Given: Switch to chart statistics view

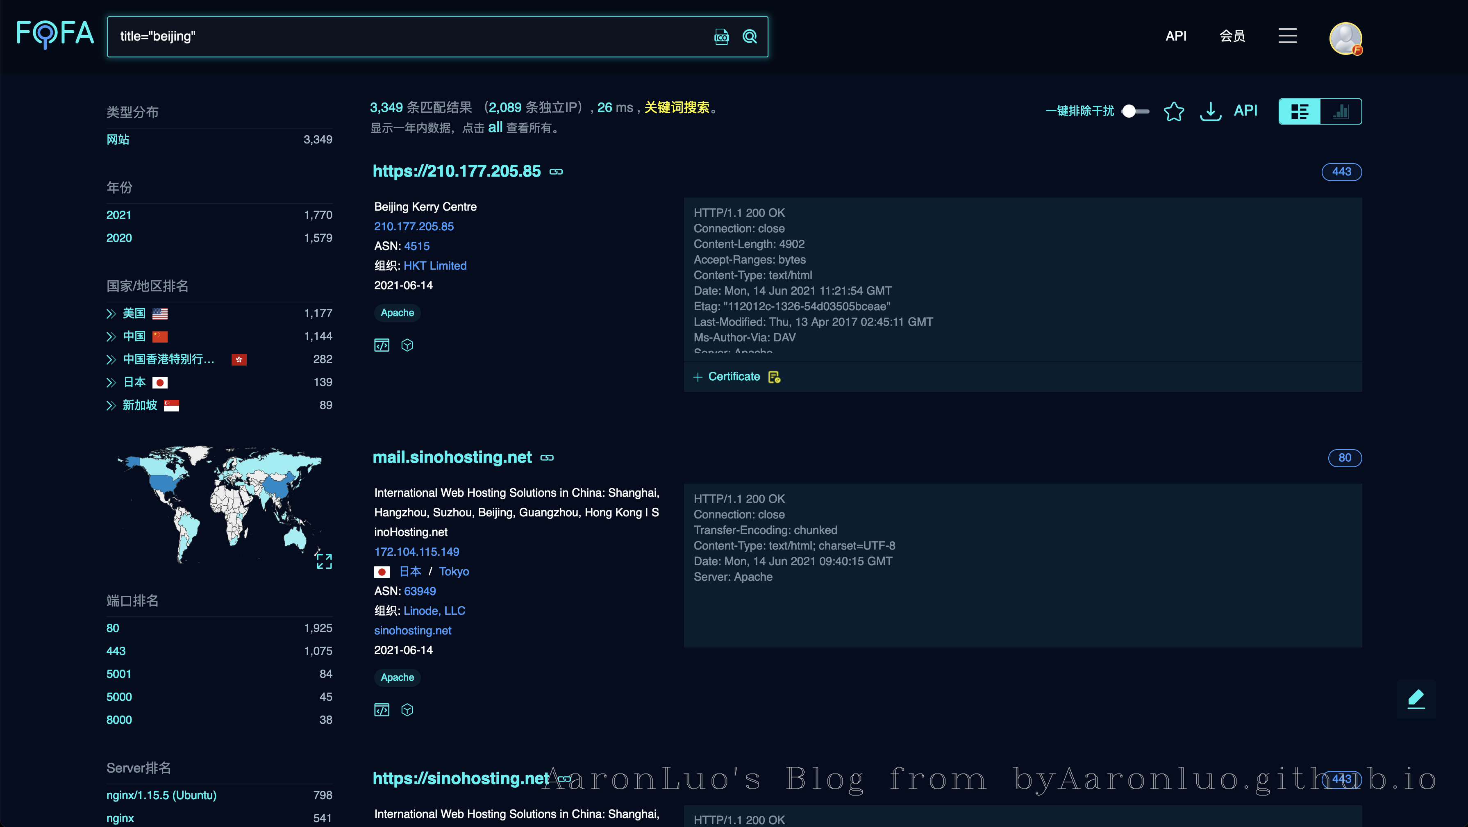Looking at the screenshot, I should tap(1341, 111).
